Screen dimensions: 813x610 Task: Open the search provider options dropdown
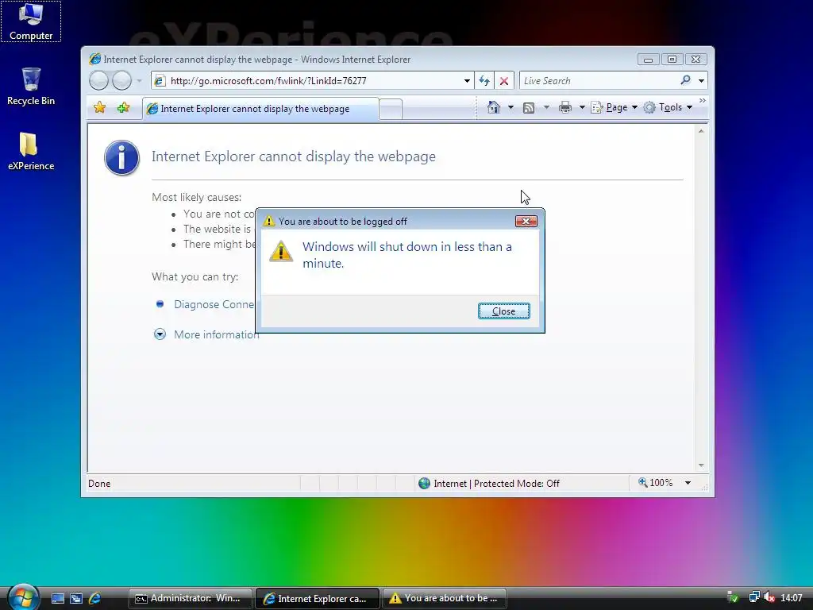701,81
